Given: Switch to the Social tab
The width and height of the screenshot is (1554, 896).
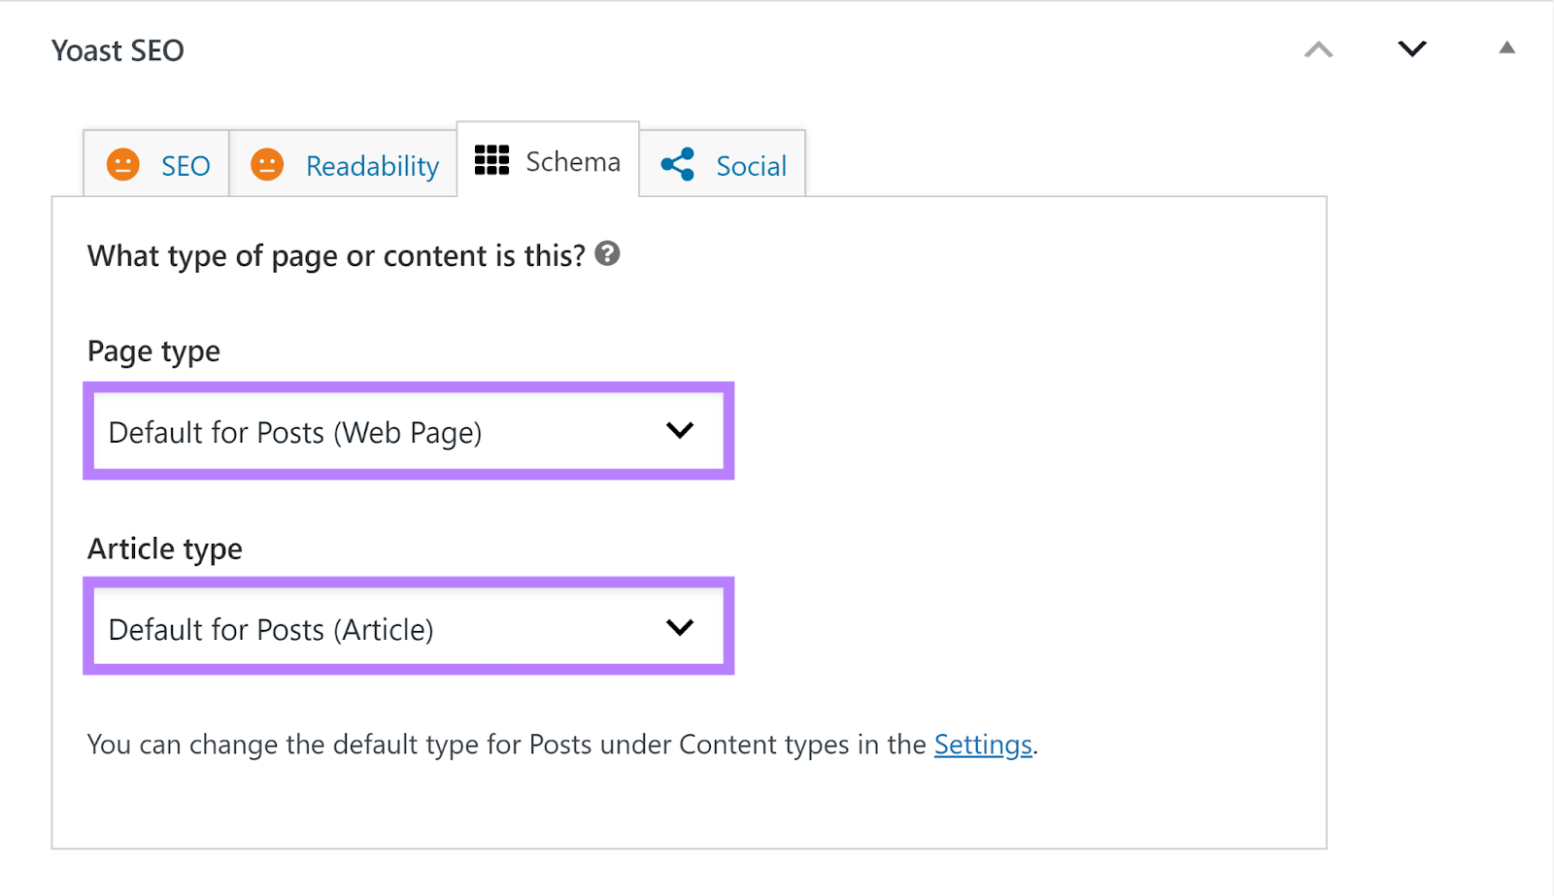Looking at the screenshot, I should click(x=752, y=165).
